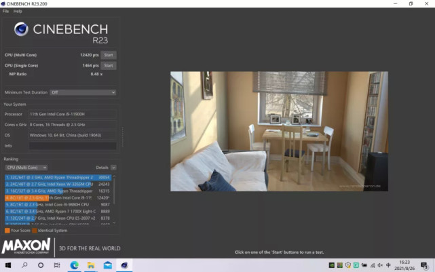Click the multi core score 12420 pts
This screenshot has width=435, height=272.
click(x=90, y=55)
